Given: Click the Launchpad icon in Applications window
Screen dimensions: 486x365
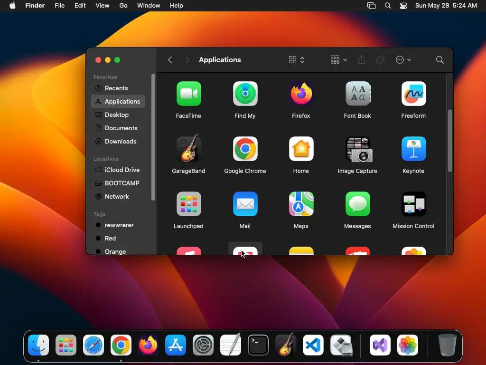Looking at the screenshot, I should click(x=189, y=204).
